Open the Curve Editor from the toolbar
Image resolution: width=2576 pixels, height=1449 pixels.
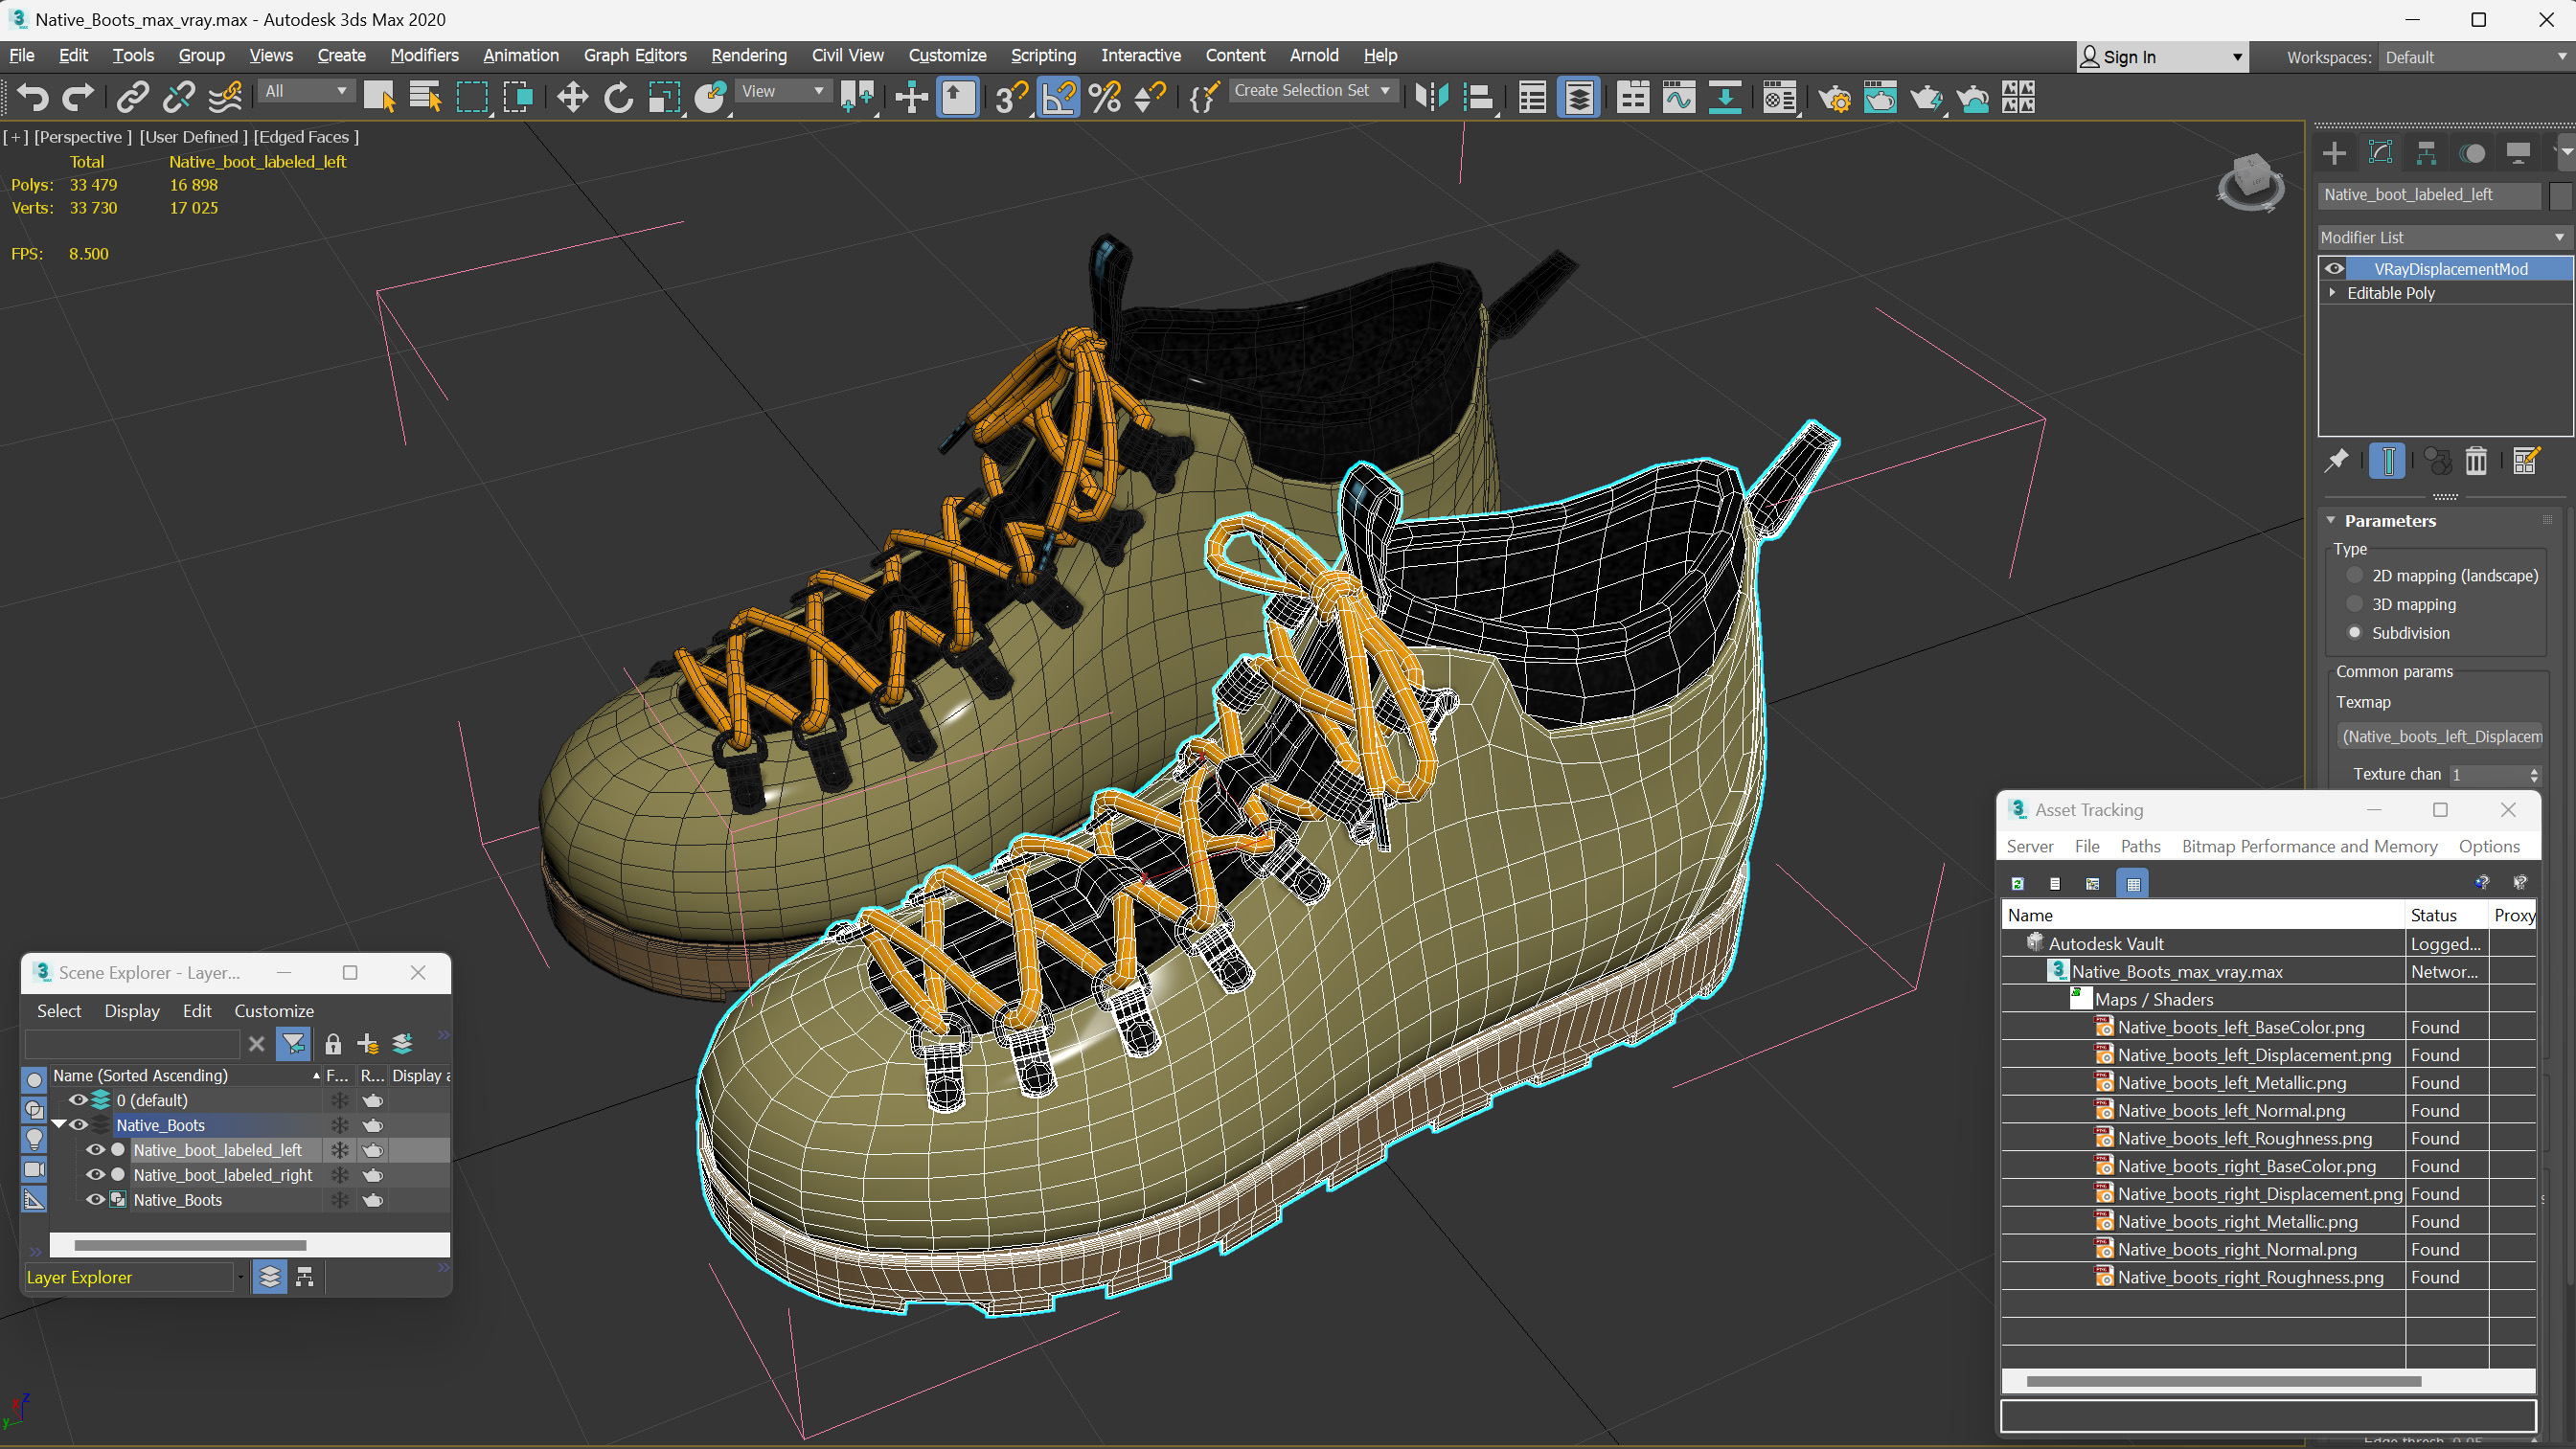(1679, 97)
